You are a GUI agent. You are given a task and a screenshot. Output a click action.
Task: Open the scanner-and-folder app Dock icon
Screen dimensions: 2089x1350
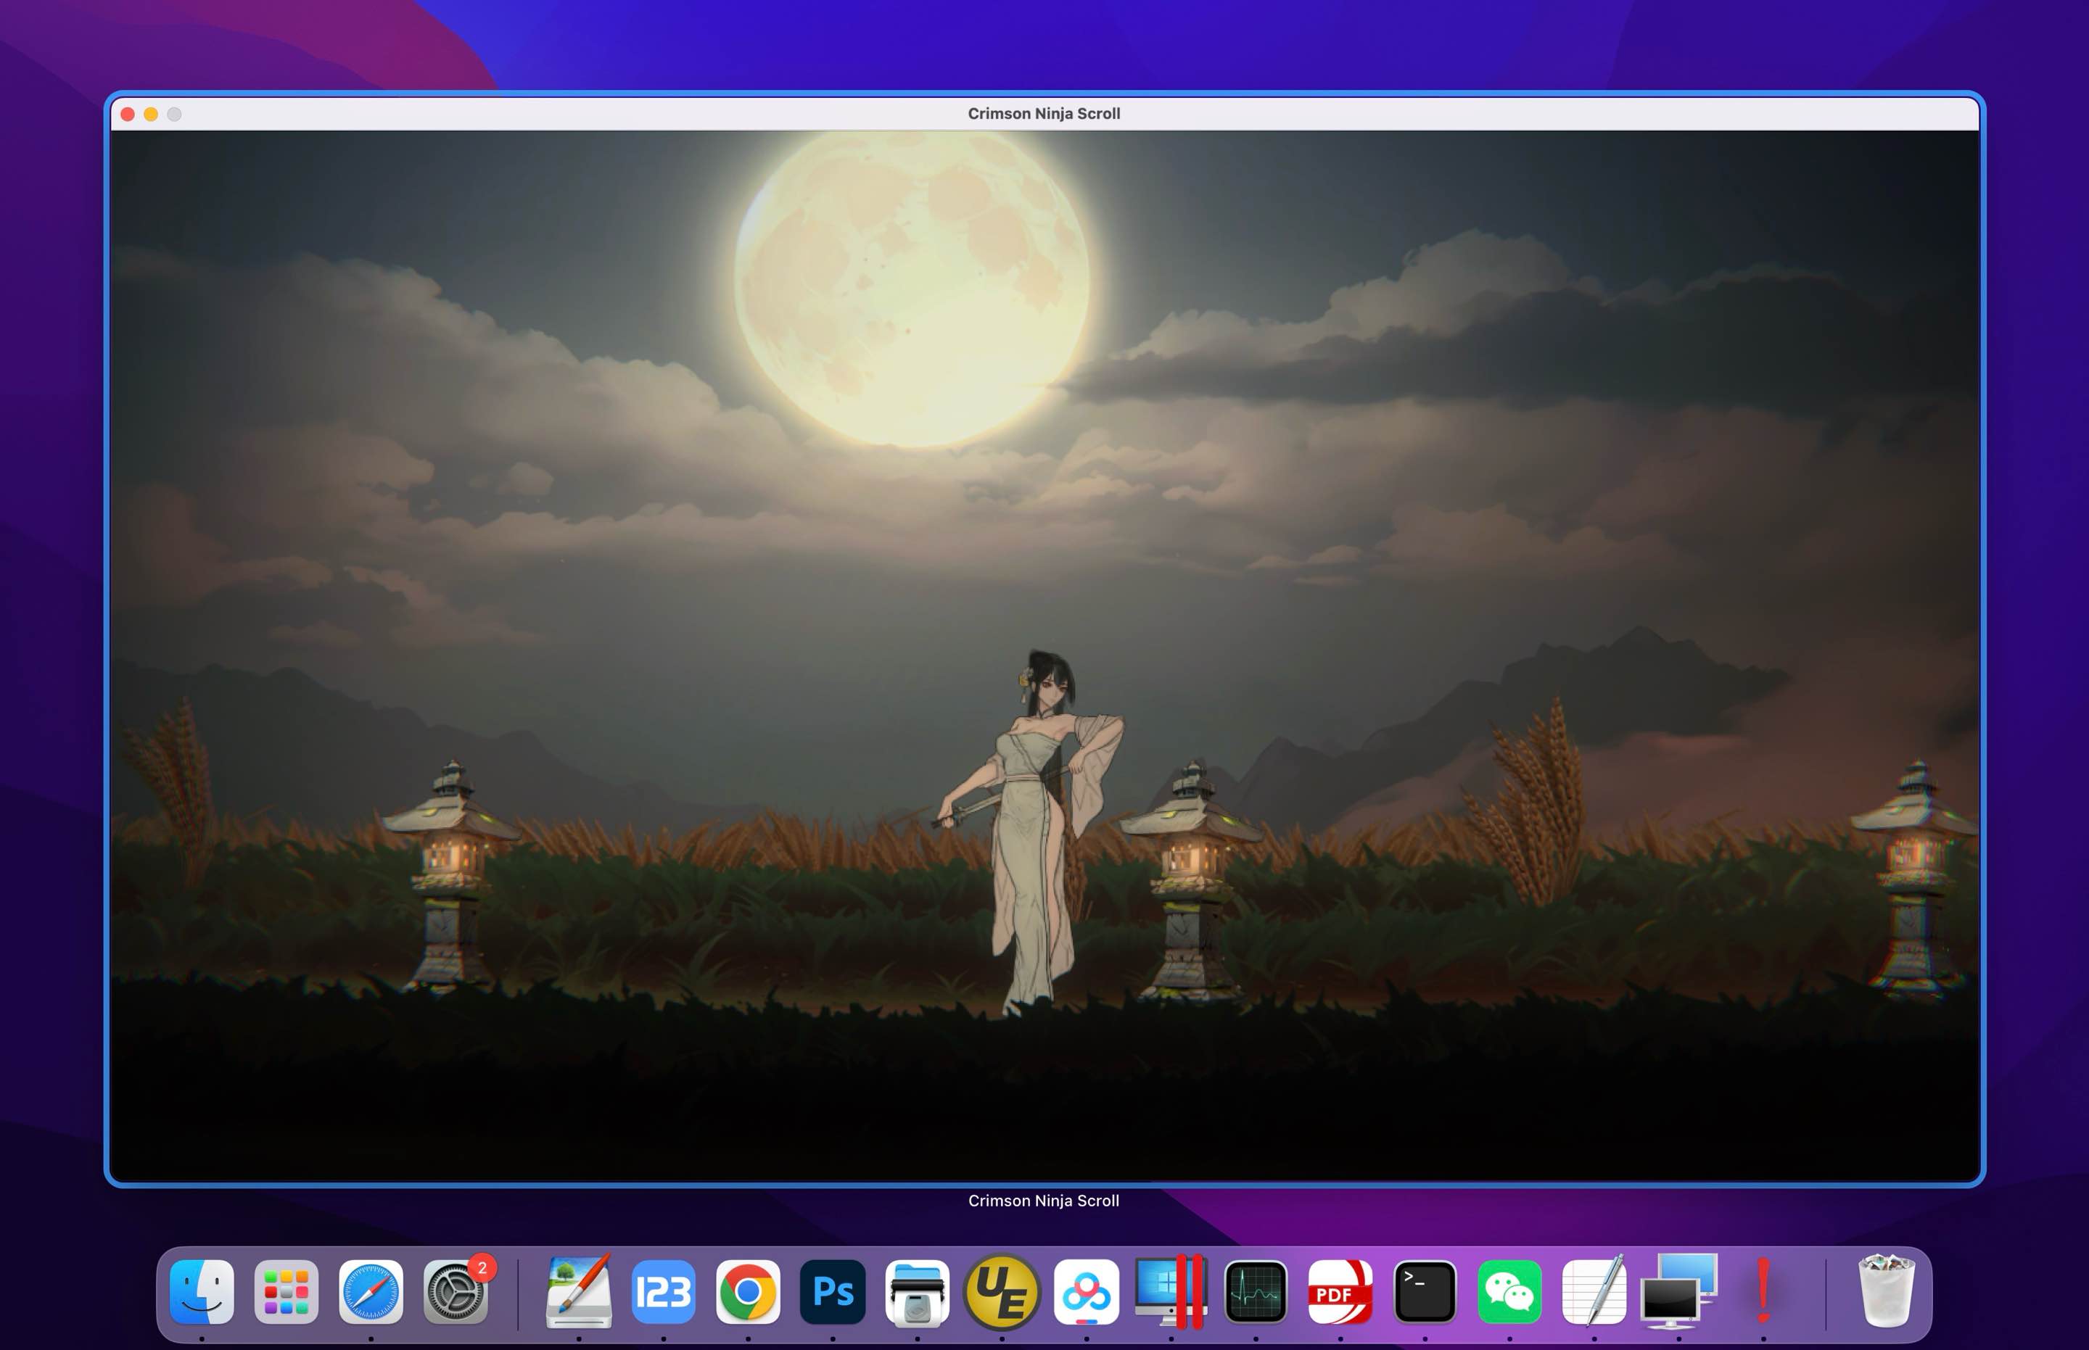tap(918, 1292)
